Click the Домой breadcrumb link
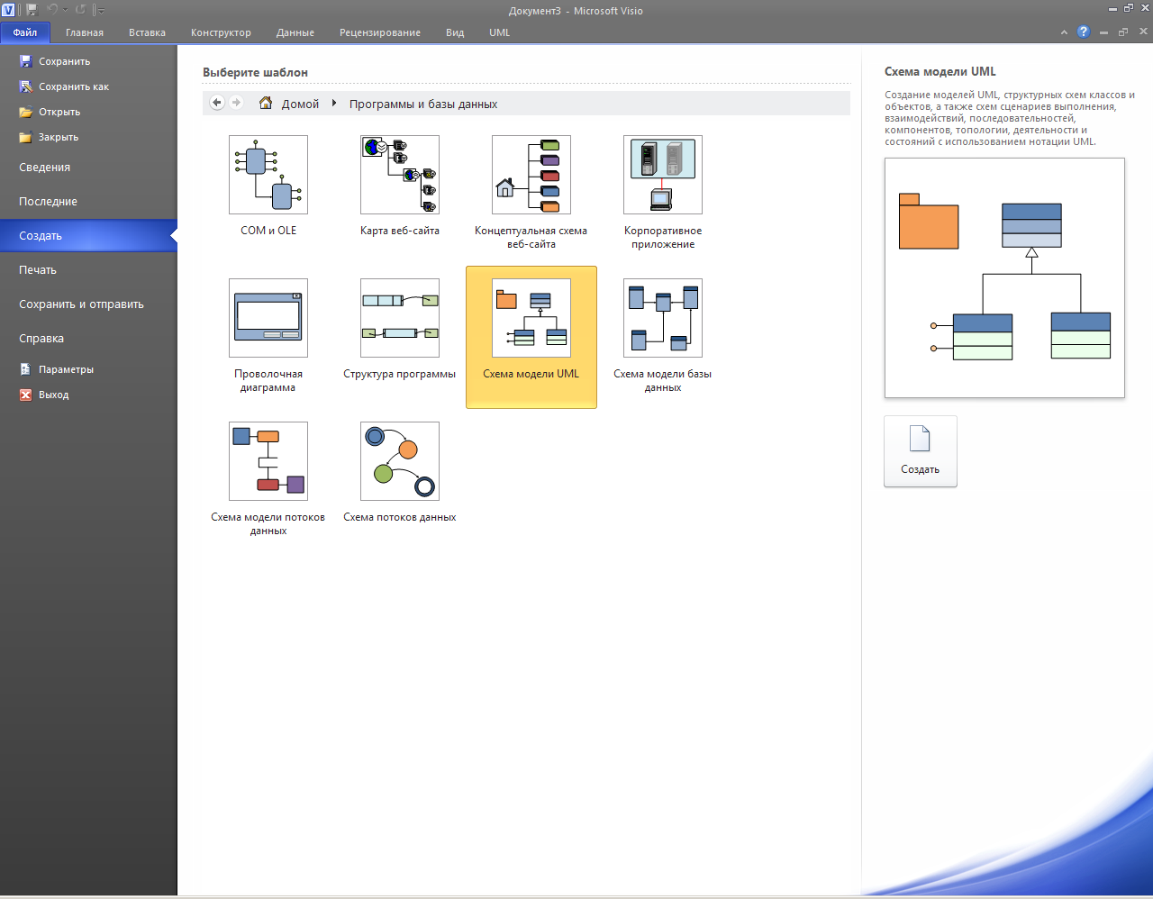 tap(300, 104)
